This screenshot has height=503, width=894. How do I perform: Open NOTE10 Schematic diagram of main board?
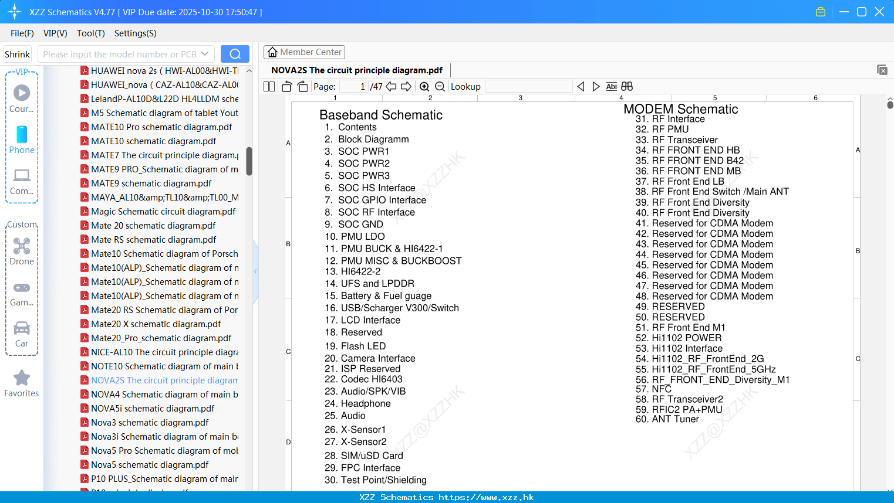point(164,366)
